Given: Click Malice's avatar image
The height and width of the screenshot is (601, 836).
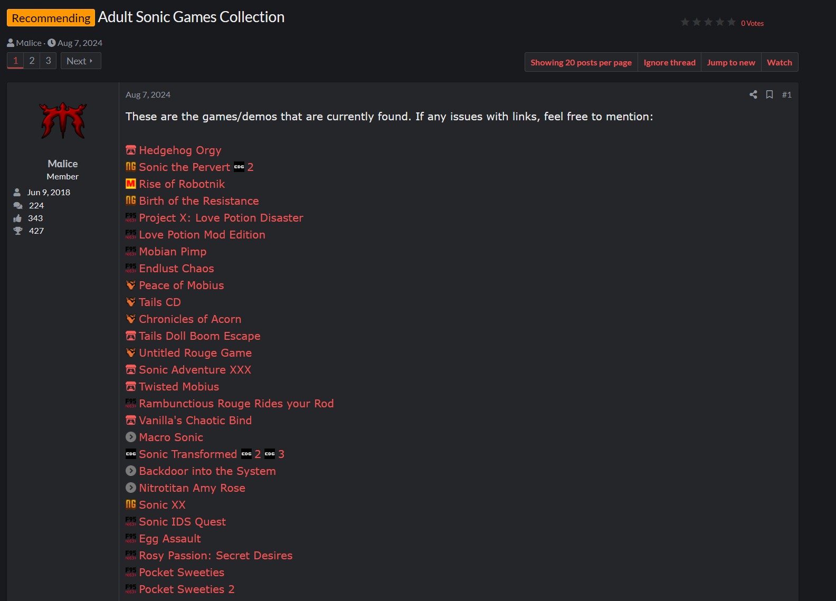Looking at the screenshot, I should tap(63, 120).
